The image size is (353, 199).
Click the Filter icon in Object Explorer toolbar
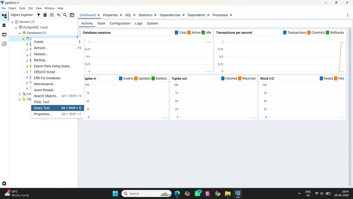[x=39, y=15]
